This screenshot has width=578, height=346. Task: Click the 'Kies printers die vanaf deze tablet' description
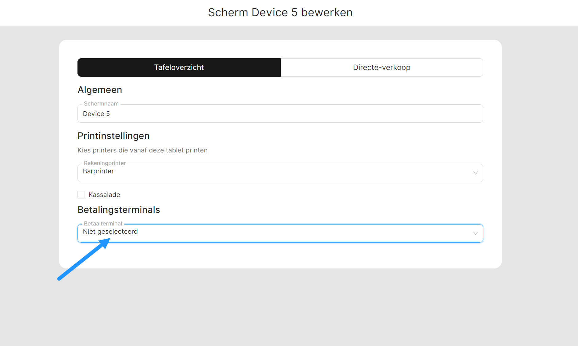142,150
